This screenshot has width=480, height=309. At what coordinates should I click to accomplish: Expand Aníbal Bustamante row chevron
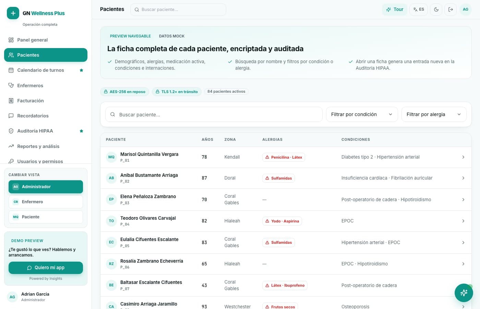coord(463,178)
